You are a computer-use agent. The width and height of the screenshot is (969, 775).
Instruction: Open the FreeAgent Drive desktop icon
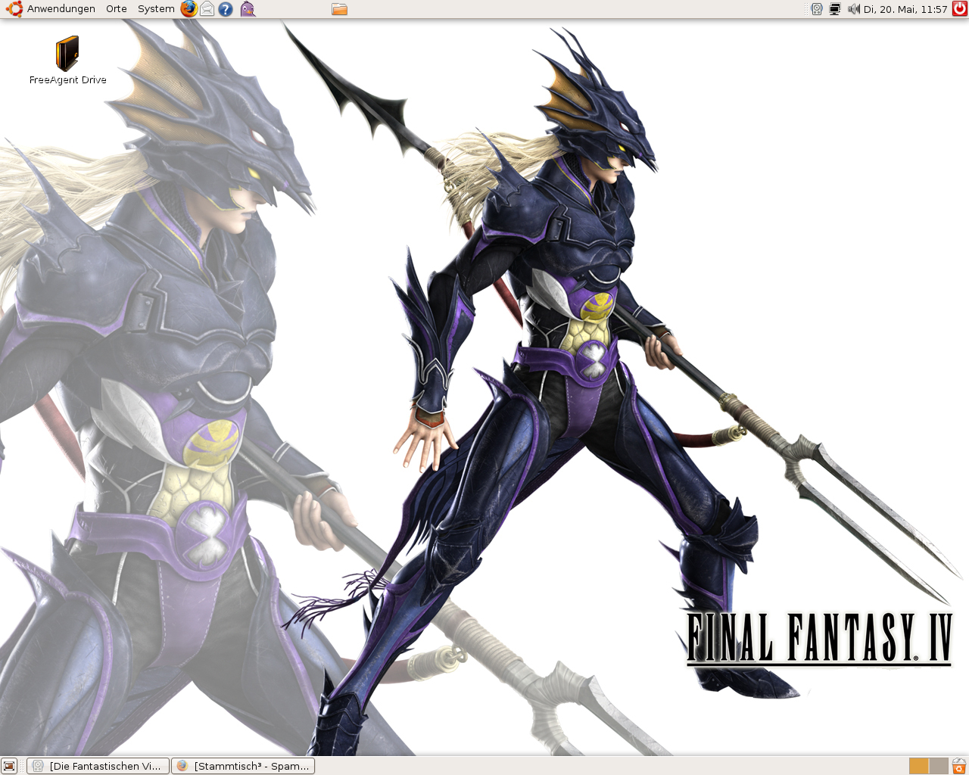point(67,54)
